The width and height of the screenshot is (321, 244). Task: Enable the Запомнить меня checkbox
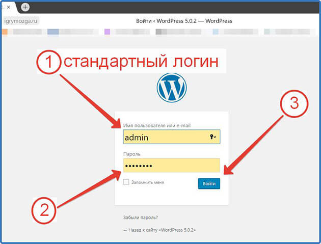point(126,182)
